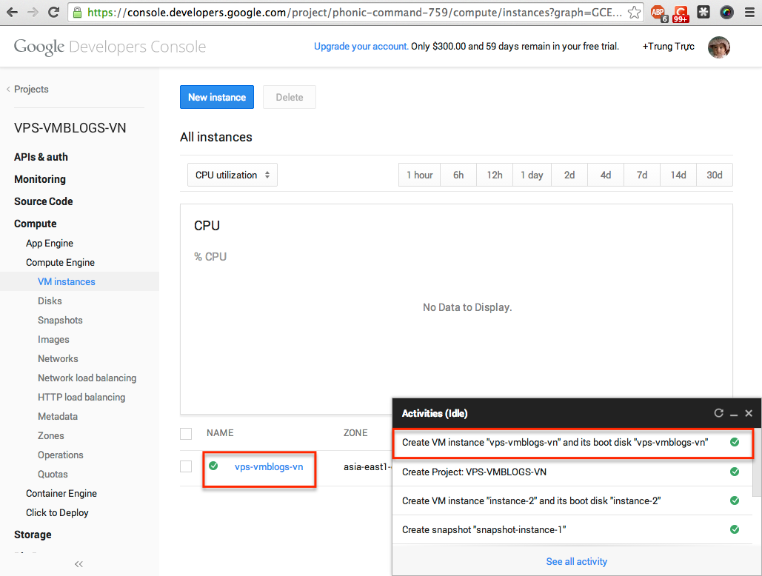Select the 1 hour time range tab
Viewport: 762px width, 576px height.
419,175
